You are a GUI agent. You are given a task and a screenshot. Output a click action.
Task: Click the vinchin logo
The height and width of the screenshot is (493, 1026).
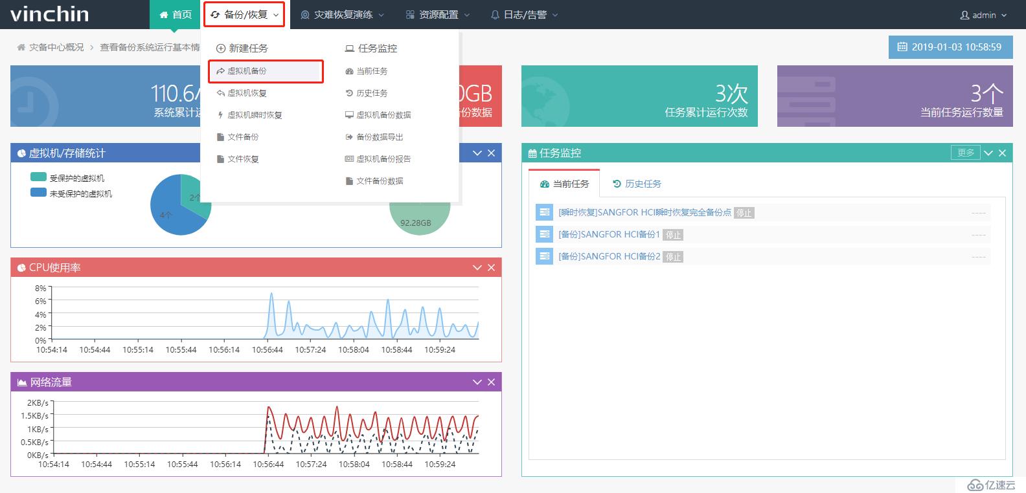(50, 14)
